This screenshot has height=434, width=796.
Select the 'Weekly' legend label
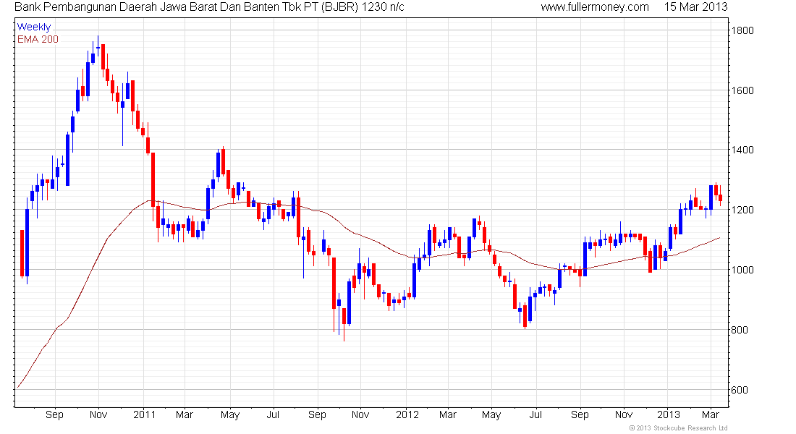34,27
